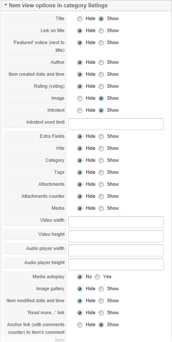Viewport: 172px width, 342px height.
Task: Click the Introtext word limit field
Action: 116,124
